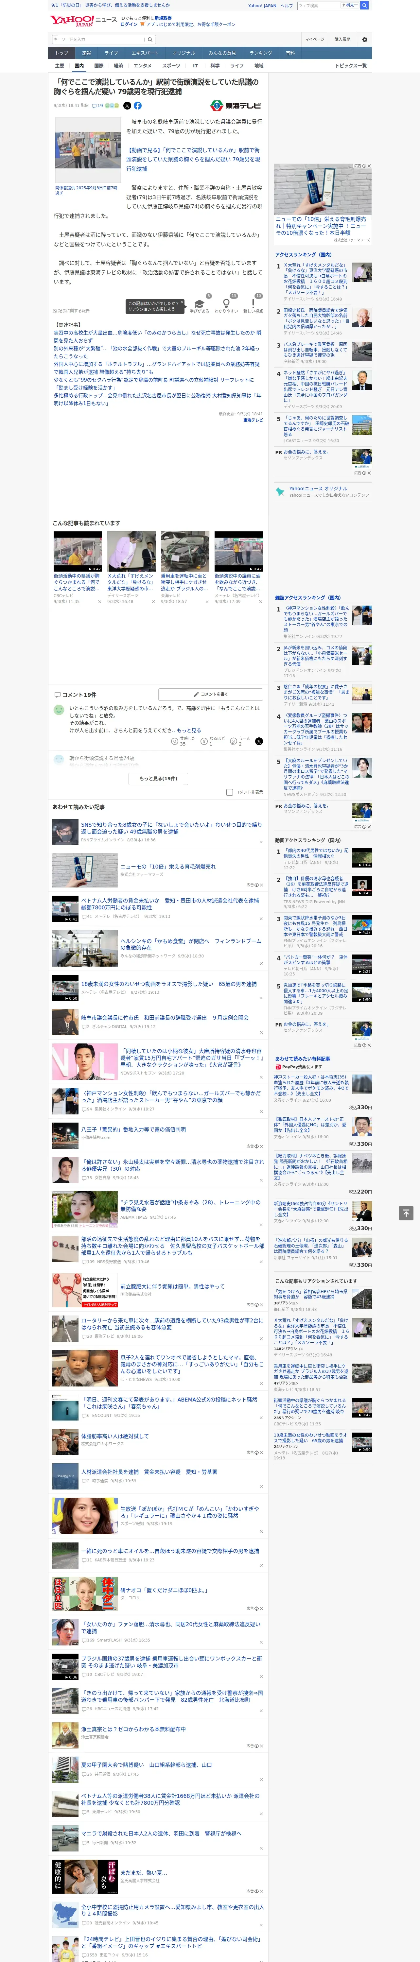
Task: Open the 国際 category
Action: pyautogui.click(x=98, y=65)
